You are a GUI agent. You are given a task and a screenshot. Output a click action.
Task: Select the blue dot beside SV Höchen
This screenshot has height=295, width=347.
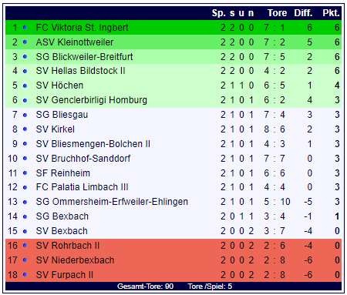tap(25, 85)
